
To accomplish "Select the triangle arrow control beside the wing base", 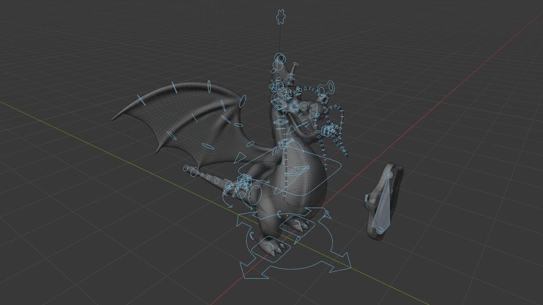I will click(x=239, y=158).
